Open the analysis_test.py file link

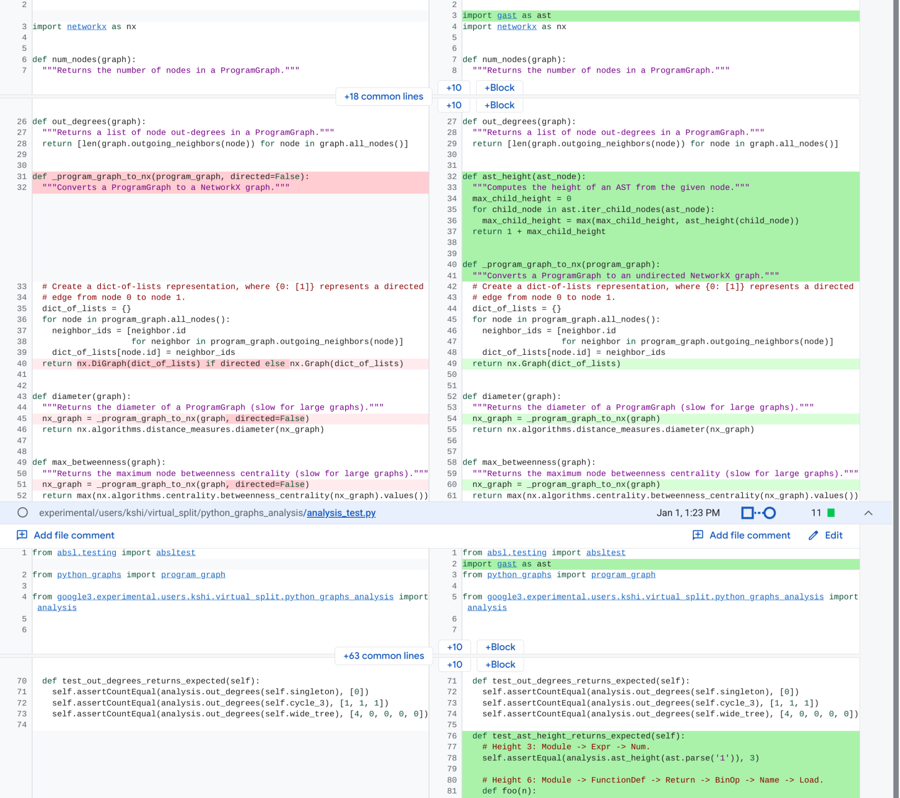click(341, 513)
